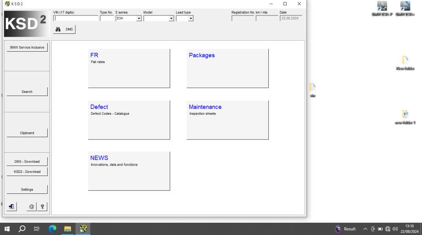
Task: Open FR Flat rates tile
Action: coord(129,68)
